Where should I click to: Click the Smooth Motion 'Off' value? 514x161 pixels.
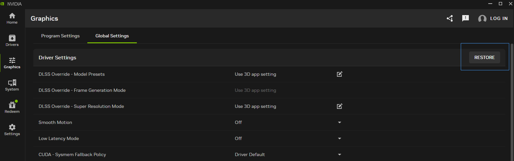[x=238, y=122]
